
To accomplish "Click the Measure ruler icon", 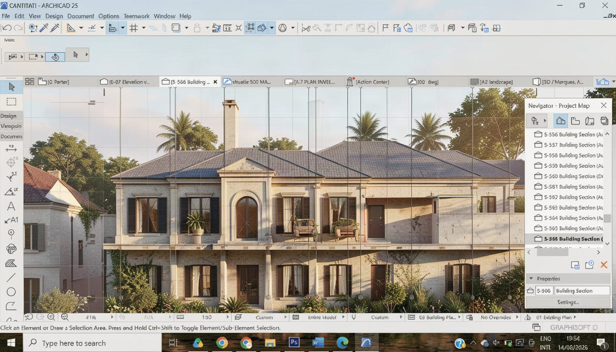I will (227, 28).
